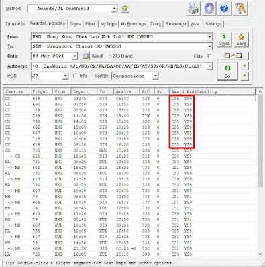Viewport: 265px width, 267px height.
Task: Switch to the My Bookings tab
Action: point(134,24)
